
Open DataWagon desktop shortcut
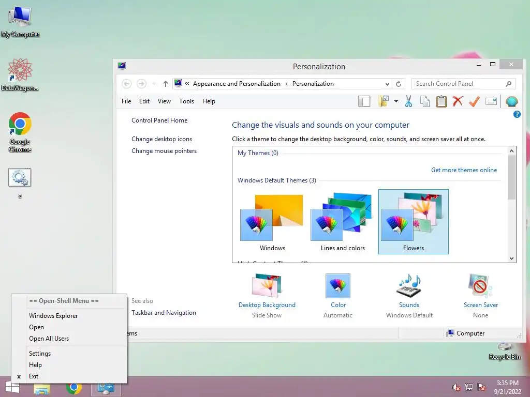(x=20, y=74)
